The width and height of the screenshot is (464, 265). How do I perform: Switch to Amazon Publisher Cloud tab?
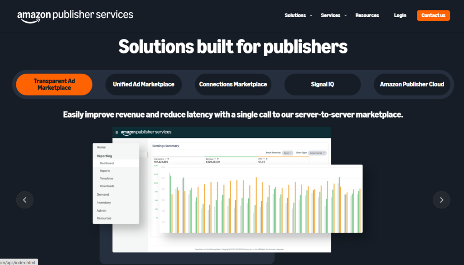(412, 85)
